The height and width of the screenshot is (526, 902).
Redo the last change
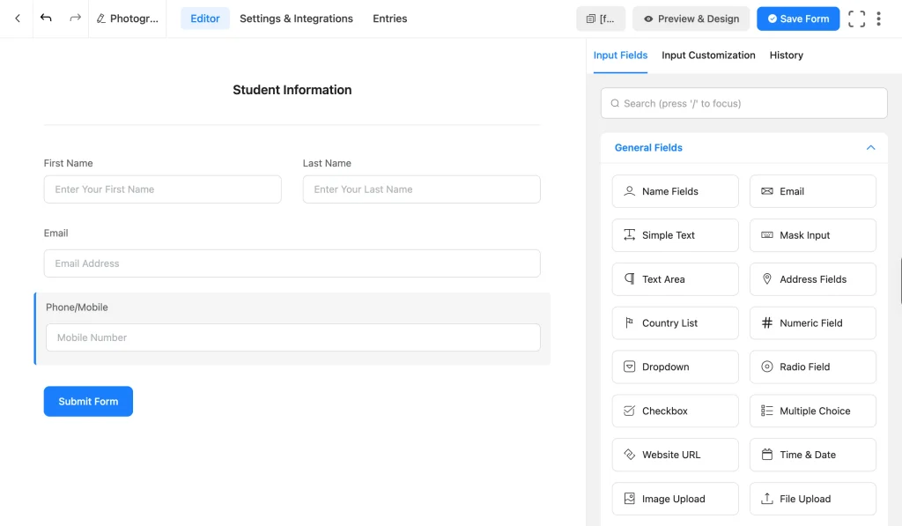(x=76, y=19)
